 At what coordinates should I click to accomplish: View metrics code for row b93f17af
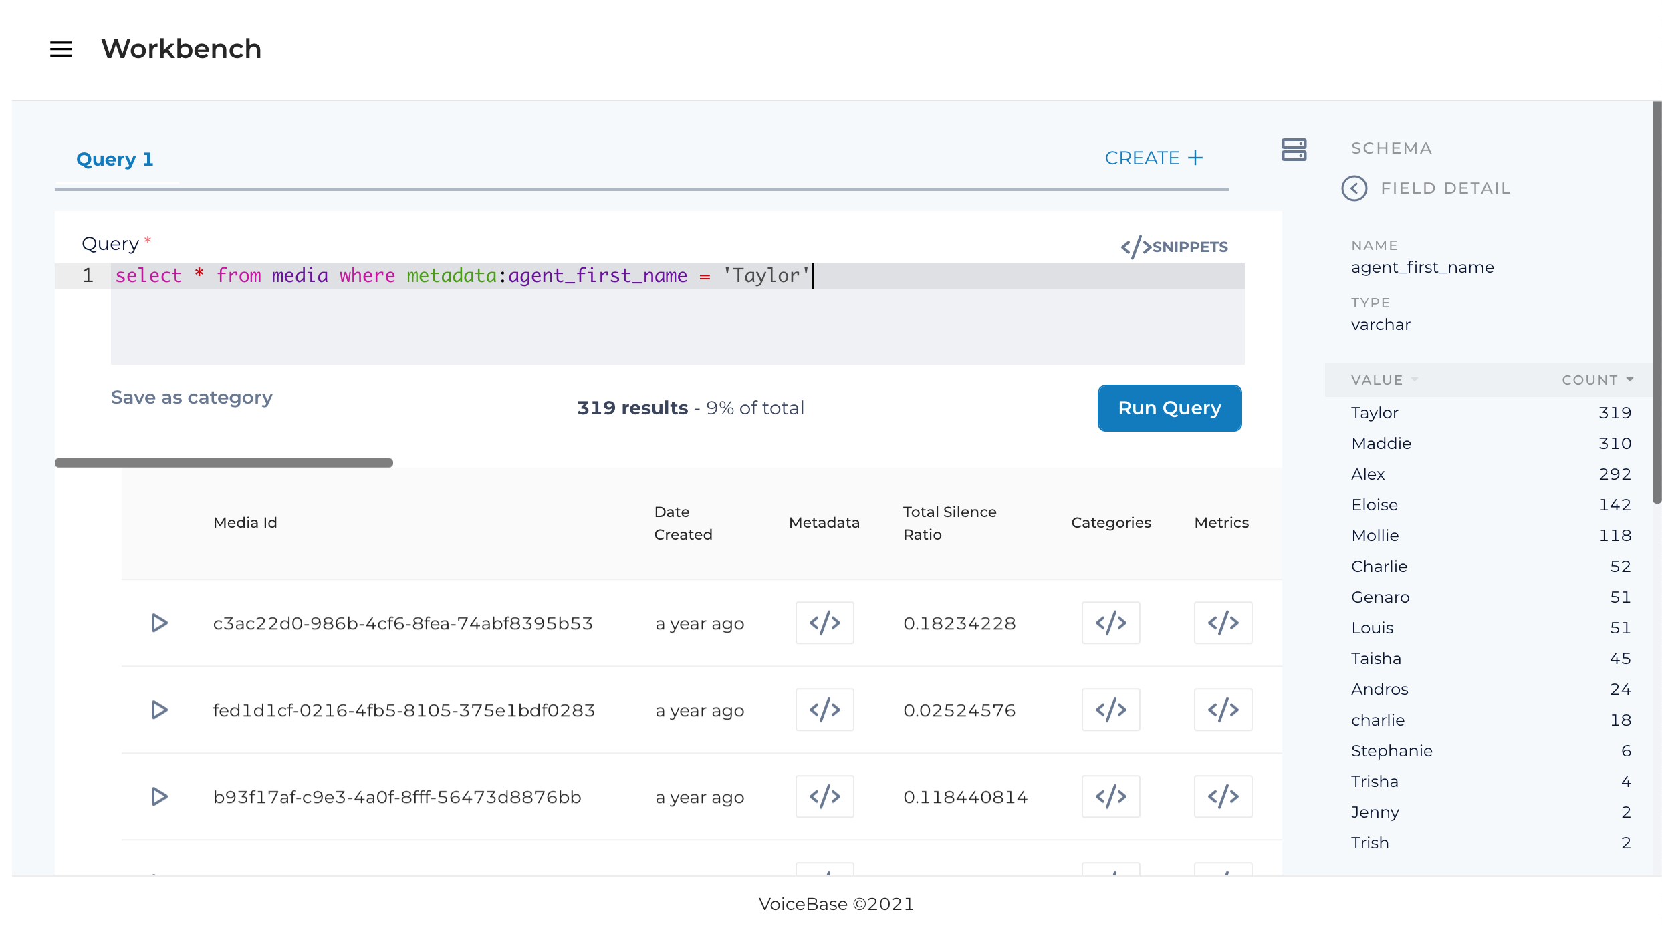coord(1223,797)
